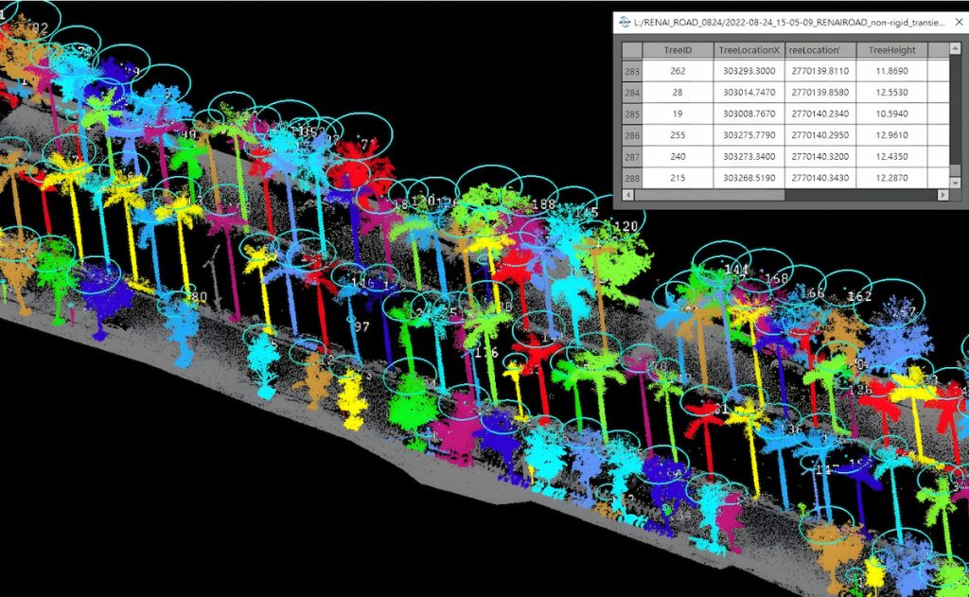Select row header 288

coord(631,178)
